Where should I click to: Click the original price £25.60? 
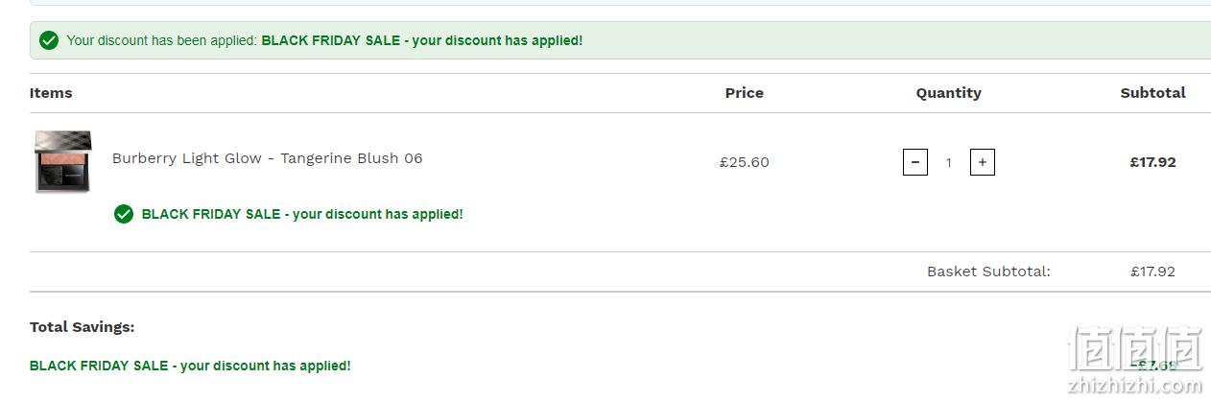pyautogui.click(x=745, y=162)
